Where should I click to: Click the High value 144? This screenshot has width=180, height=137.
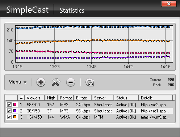pyautogui.click(x=50, y=117)
